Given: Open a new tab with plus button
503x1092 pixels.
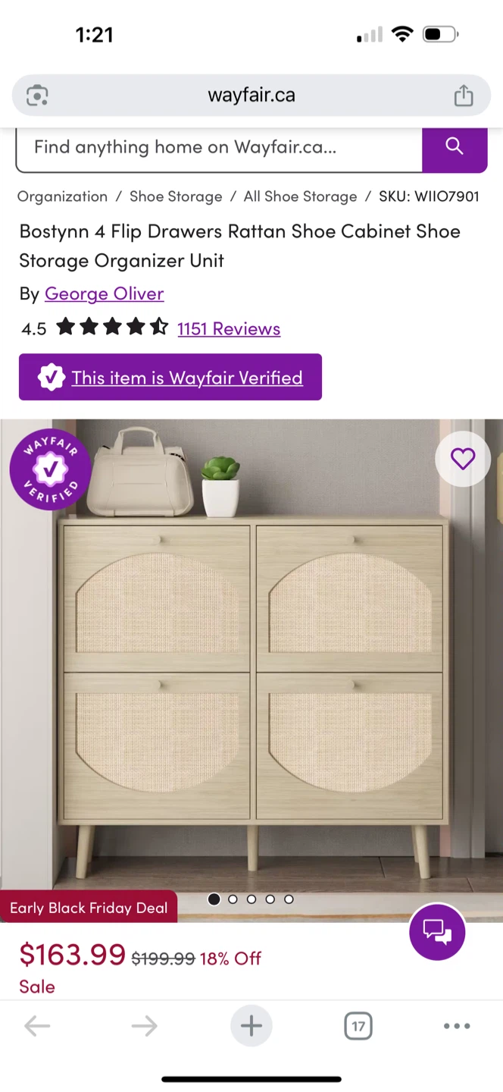Looking at the screenshot, I should tap(251, 1026).
